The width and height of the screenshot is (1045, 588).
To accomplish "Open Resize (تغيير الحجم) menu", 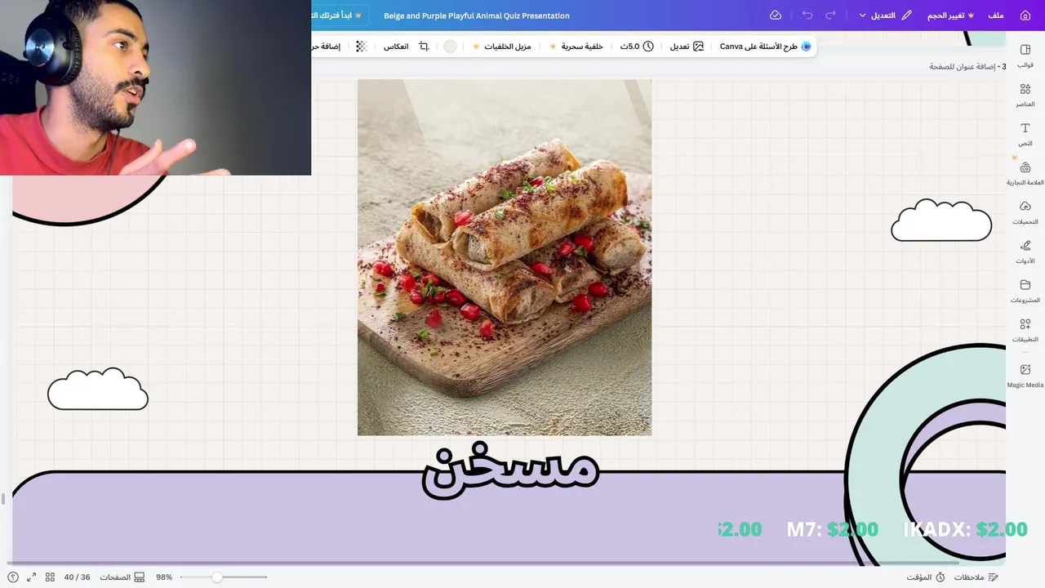I will click(950, 16).
